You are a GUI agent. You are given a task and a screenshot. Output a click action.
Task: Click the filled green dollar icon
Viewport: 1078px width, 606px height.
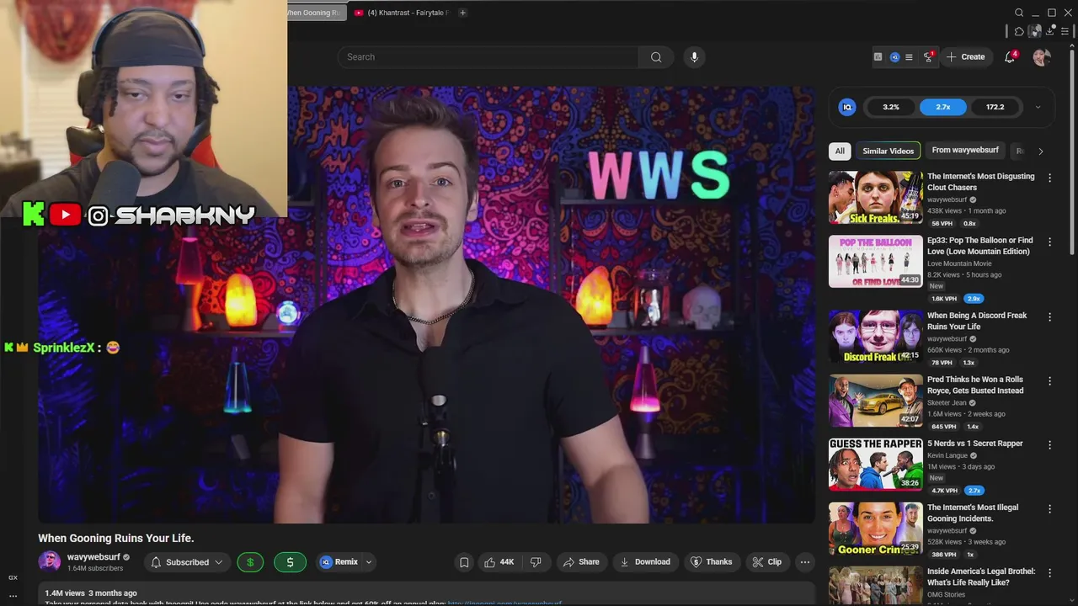[x=290, y=562]
